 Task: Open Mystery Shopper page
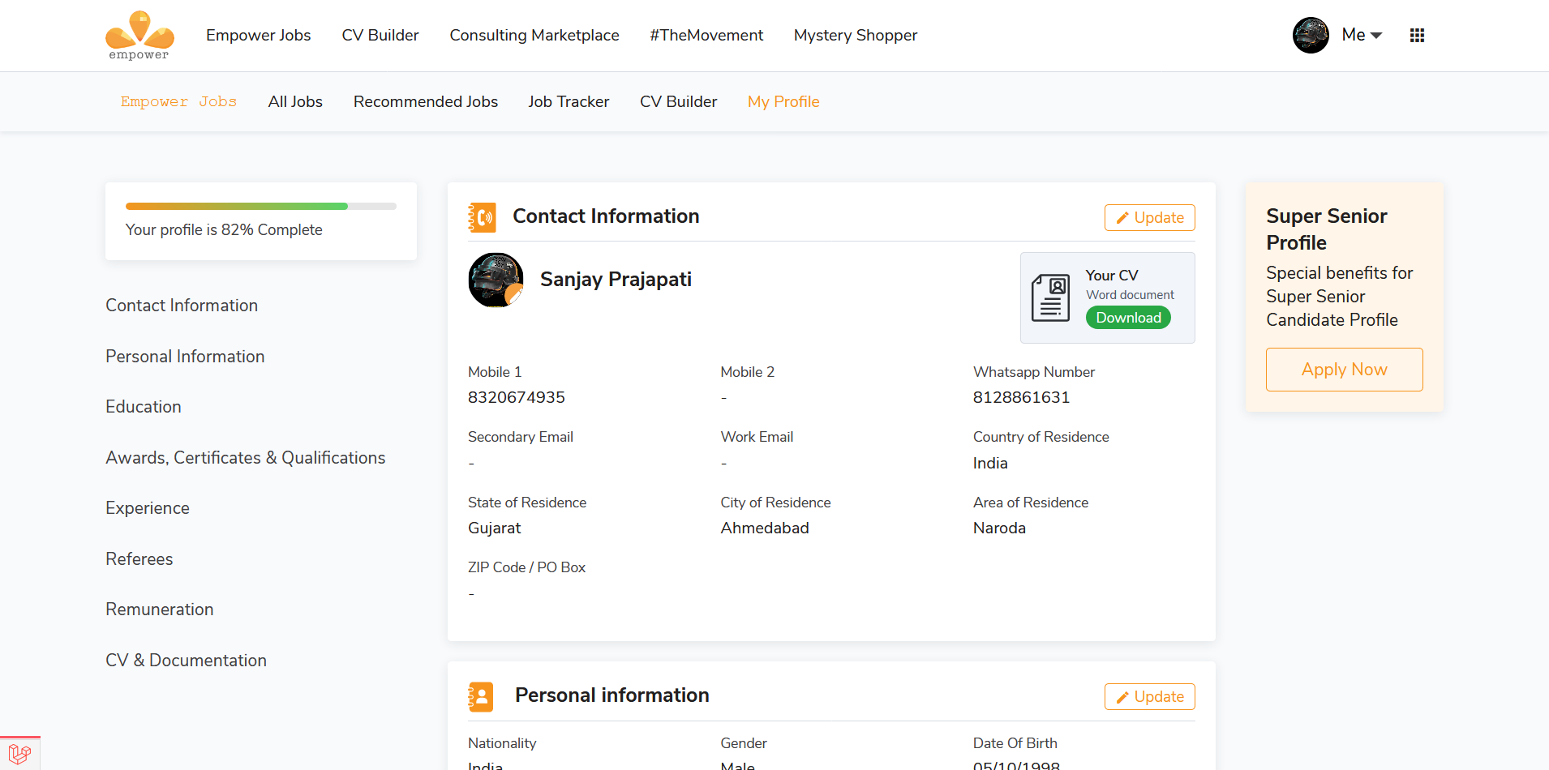[856, 35]
